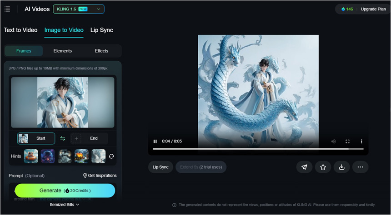Expand Itemized Bills
Image resolution: width=391 pixels, height=215 pixels.
(x=65, y=205)
